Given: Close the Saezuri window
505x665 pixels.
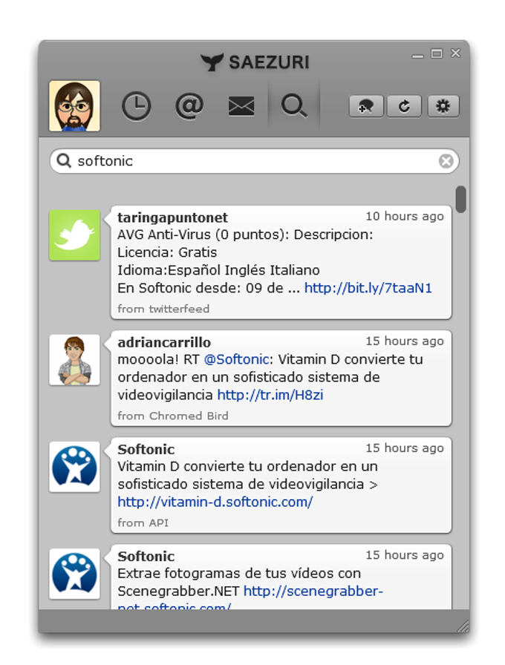Looking at the screenshot, I should point(456,53).
